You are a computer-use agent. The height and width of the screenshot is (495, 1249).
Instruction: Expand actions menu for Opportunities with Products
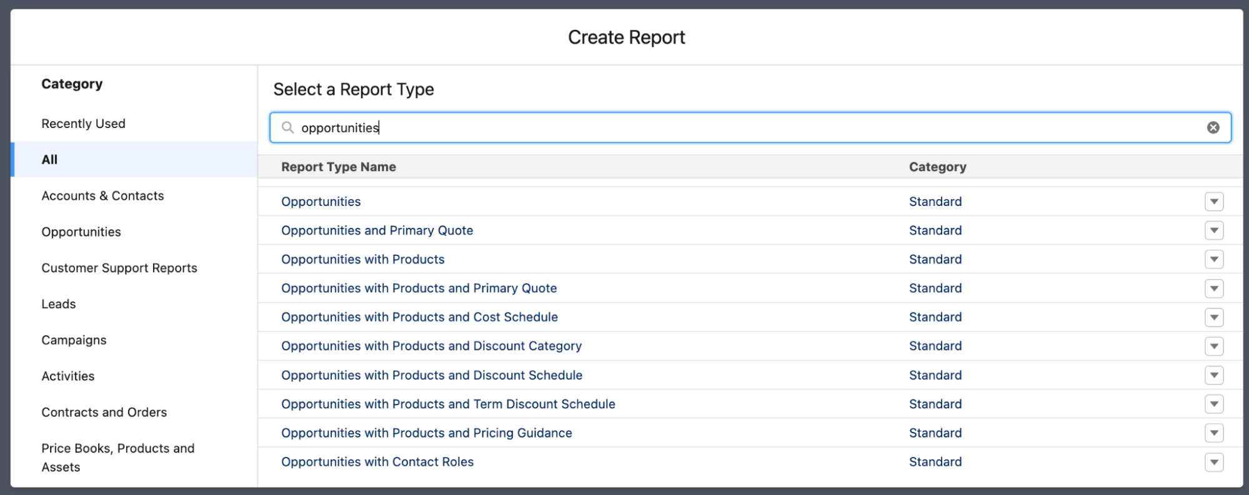[1214, 259]
